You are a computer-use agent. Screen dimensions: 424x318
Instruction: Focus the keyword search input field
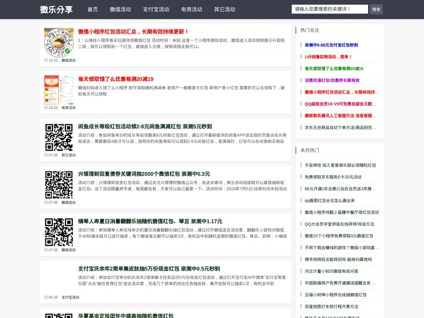[x=330, y=9]
